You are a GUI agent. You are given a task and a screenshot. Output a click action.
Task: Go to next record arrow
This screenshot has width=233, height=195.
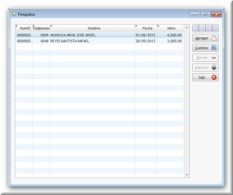click(x=209, y=28)
